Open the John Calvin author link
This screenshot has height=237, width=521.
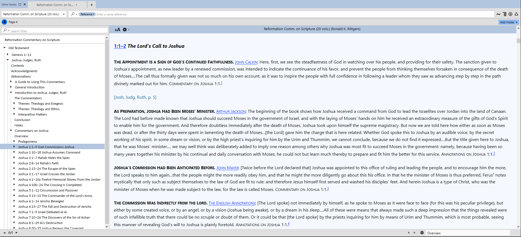[246, 62]
